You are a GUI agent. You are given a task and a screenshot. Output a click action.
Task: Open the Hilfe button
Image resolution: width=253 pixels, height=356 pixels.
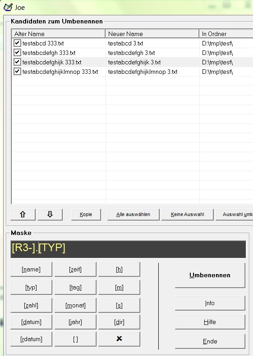[x=210, y=322]
